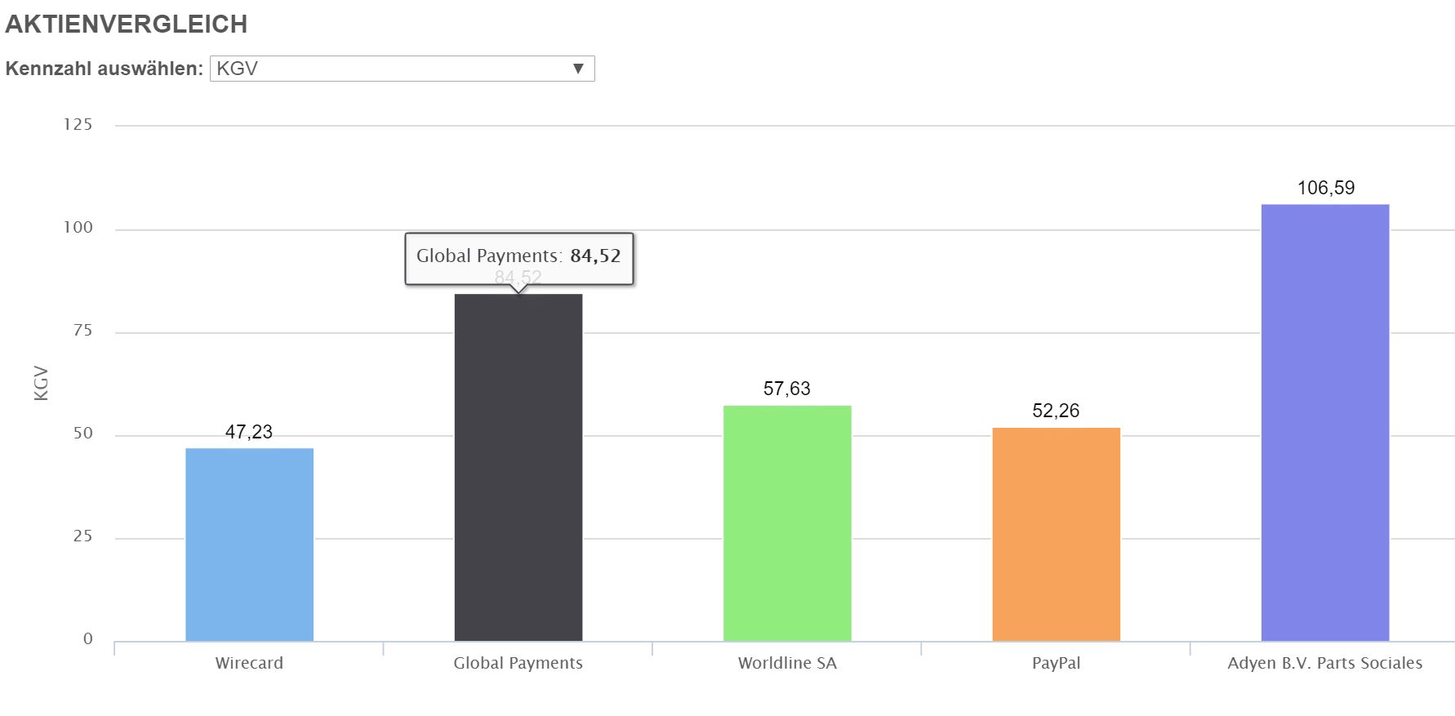Click the Wirecard axis label

249,663
